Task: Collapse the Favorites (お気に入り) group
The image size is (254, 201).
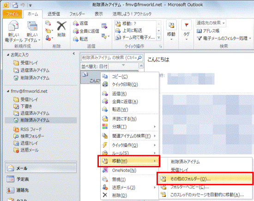Action: click(8, 55)
